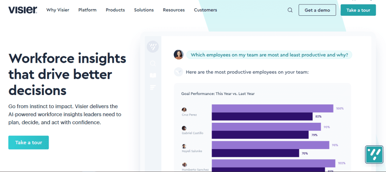Viewport: 386px width, 172px height.
Task: Click list lines icon in demo sidebar
Action: (153, 87)
